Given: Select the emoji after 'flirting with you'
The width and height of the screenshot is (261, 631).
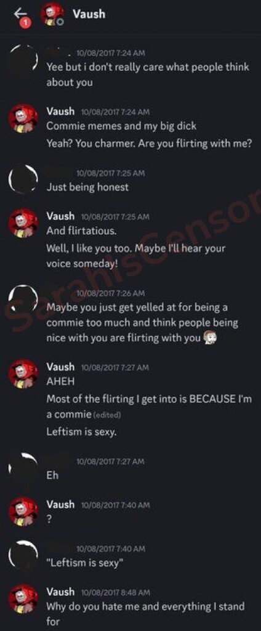Looking at the screenshot, I should coord(211,338).
